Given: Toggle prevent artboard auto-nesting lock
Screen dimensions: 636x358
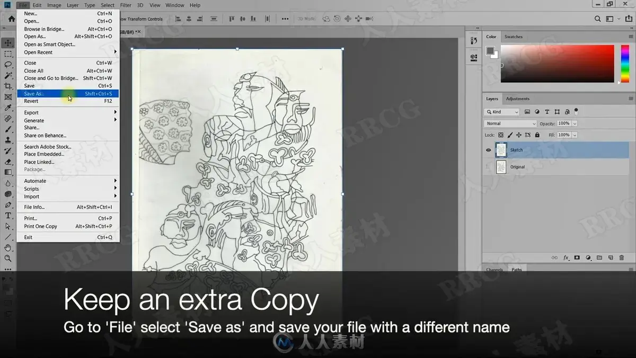Looking at the screenshot, I should point(528,135).
